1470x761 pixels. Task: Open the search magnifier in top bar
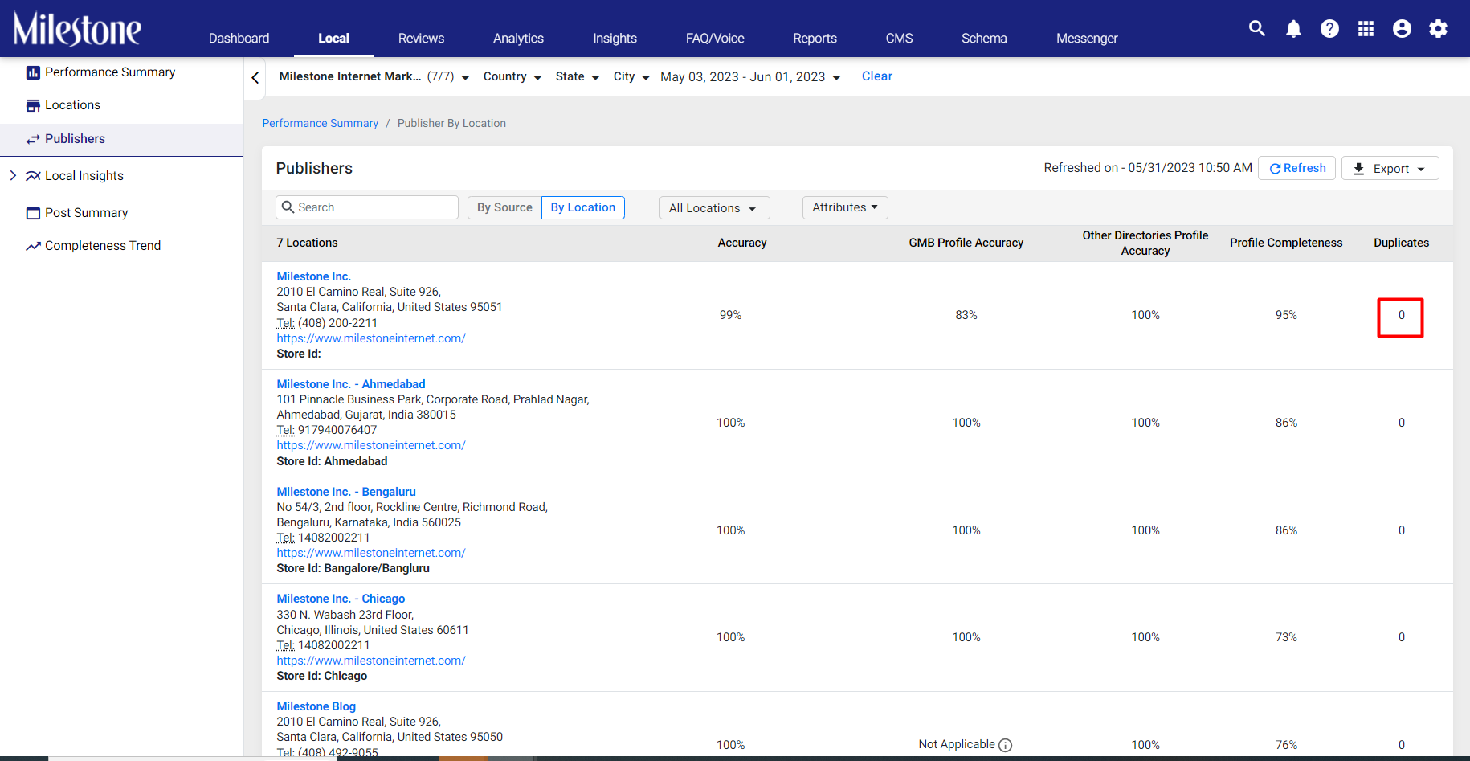1257,29
